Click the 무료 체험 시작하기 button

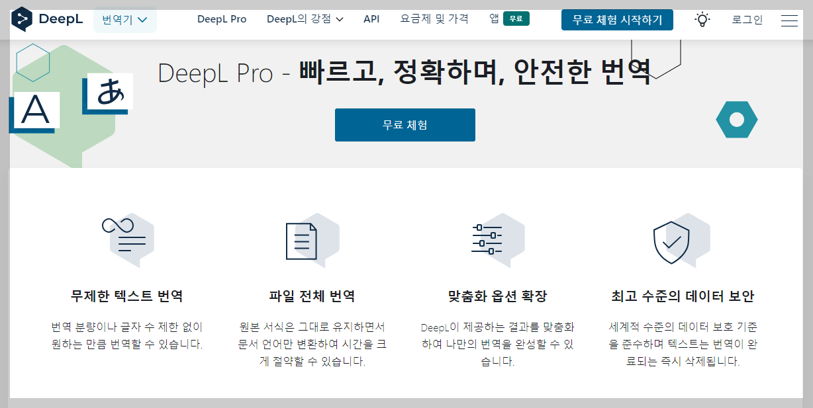coord(616,19)
